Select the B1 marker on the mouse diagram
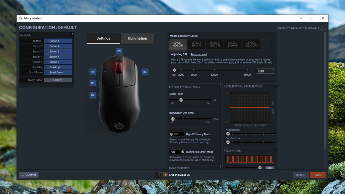Screen dimensions: 345x194 click(93, 72)
